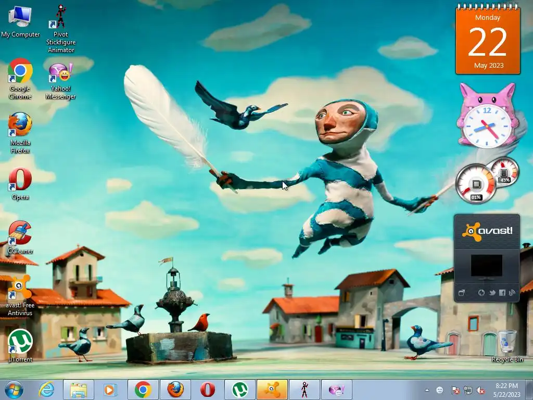Click the Chrome taskbar button
Screen dimensions: 533x400
pos(143,390)
